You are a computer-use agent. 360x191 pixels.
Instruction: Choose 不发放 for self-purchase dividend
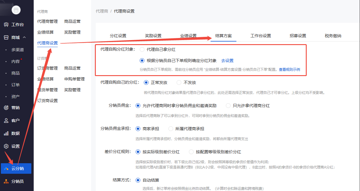click(179, 82)
